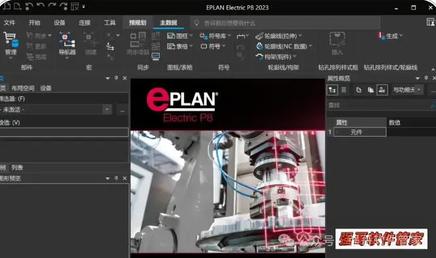Open the 管理 parts management button

(x=11, y=45)
